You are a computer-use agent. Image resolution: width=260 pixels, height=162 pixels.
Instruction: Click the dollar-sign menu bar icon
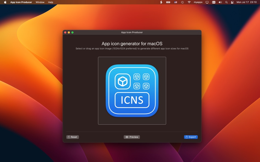pos(161,2)
